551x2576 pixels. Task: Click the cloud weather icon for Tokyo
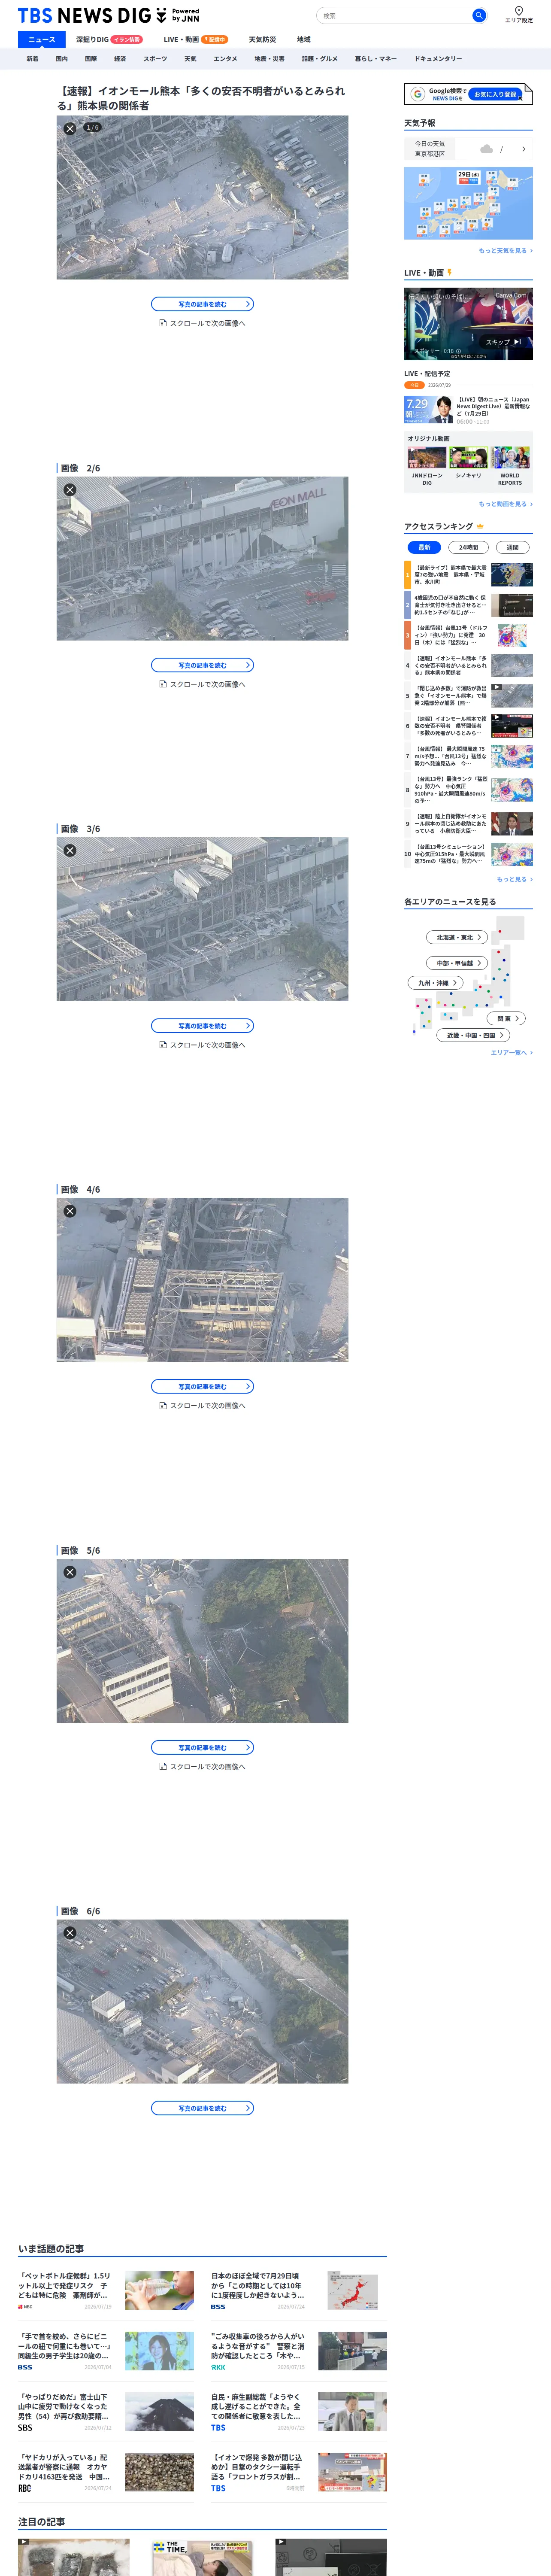click(x=486, y=149)
